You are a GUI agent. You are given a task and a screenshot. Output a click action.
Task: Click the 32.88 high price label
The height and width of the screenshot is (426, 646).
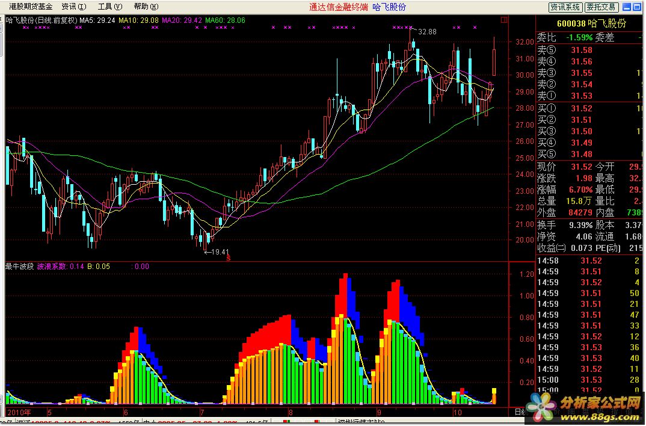[x=427, y=32]
